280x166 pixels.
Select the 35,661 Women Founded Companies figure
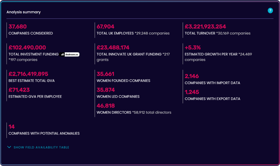click(x=106, y=74)
